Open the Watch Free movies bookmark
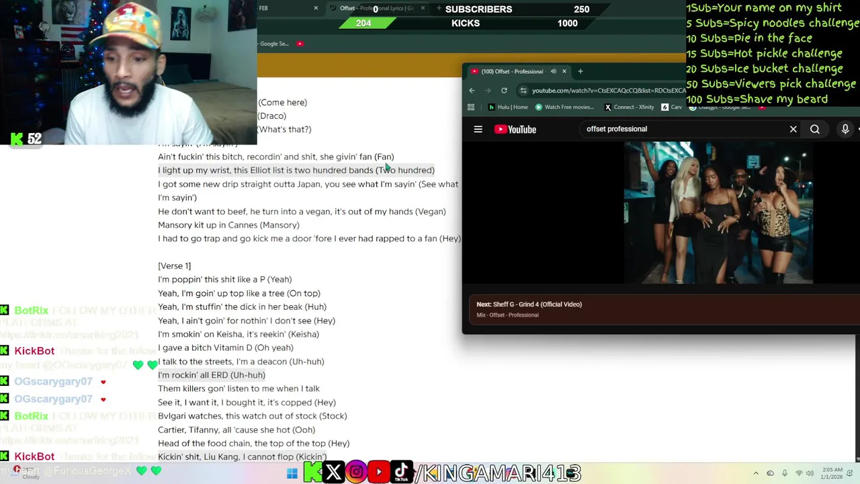Image resolution: width=860 pixels, height=484 pixels. point(564,107)
